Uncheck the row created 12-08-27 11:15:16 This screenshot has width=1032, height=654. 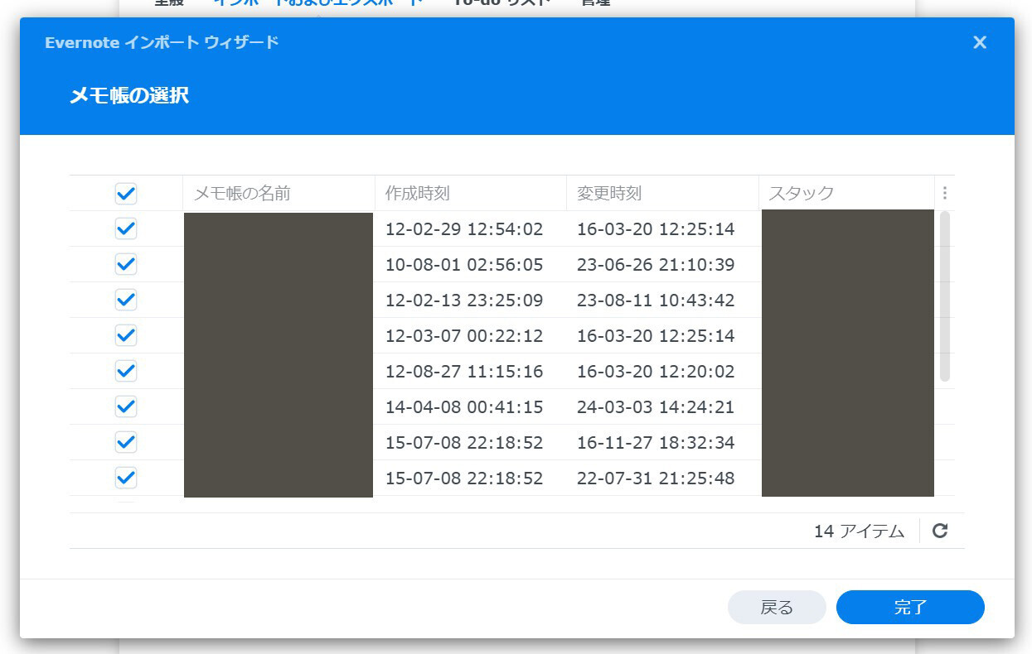pos(126,371)
